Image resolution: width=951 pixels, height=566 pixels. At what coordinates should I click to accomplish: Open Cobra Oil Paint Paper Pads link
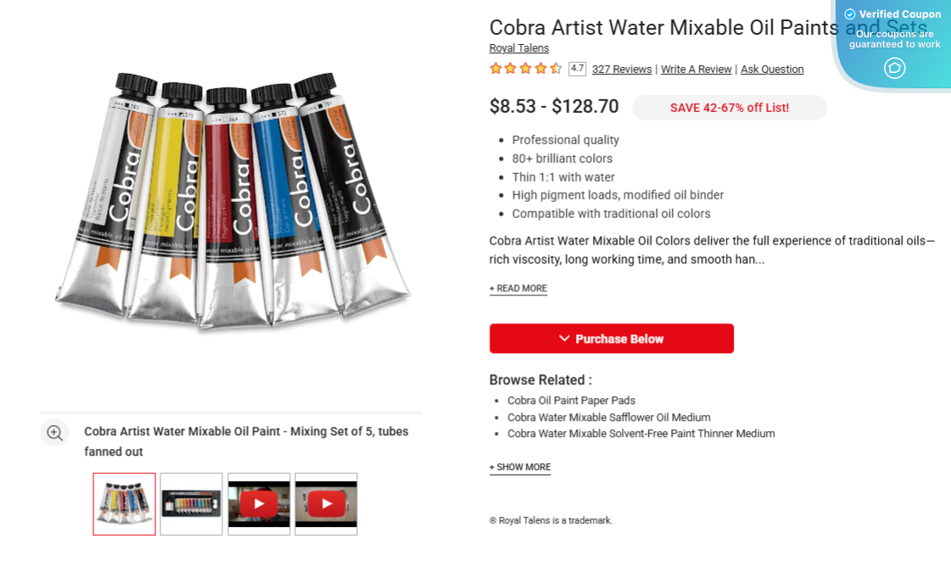tap(572, 401)
